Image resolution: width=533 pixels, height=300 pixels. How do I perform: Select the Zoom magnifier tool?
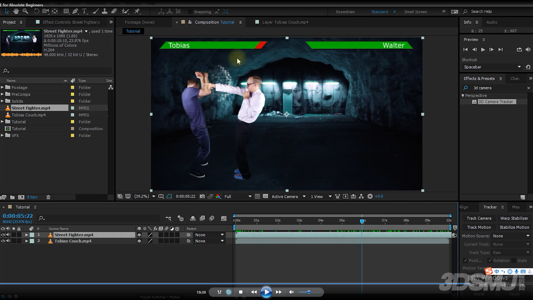tap(25, 11)
